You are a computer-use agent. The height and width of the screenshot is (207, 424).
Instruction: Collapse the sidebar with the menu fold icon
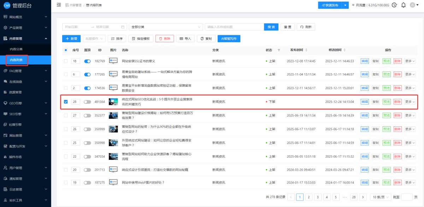[59, 5]
